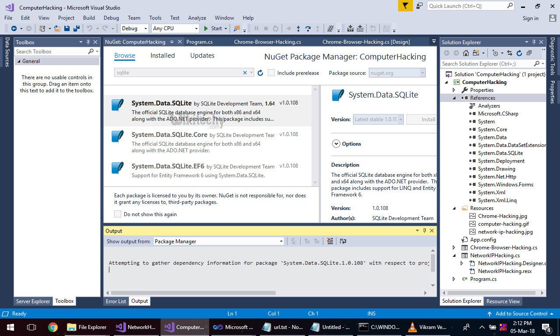
Task: Open the Version Latest stable dropdown
Action: click(378, 119)
